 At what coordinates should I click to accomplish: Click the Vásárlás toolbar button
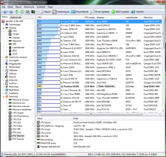click(x=137, y=12)
